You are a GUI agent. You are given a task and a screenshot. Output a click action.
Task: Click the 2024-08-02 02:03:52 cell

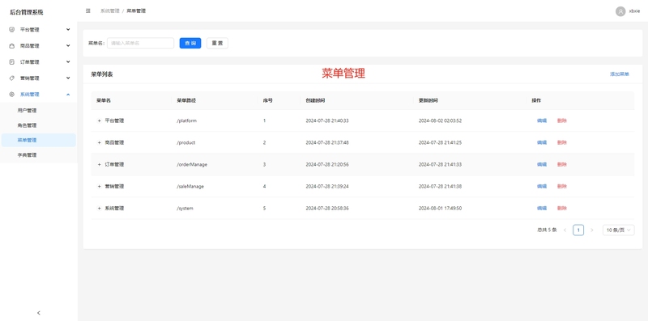point(440,121)
